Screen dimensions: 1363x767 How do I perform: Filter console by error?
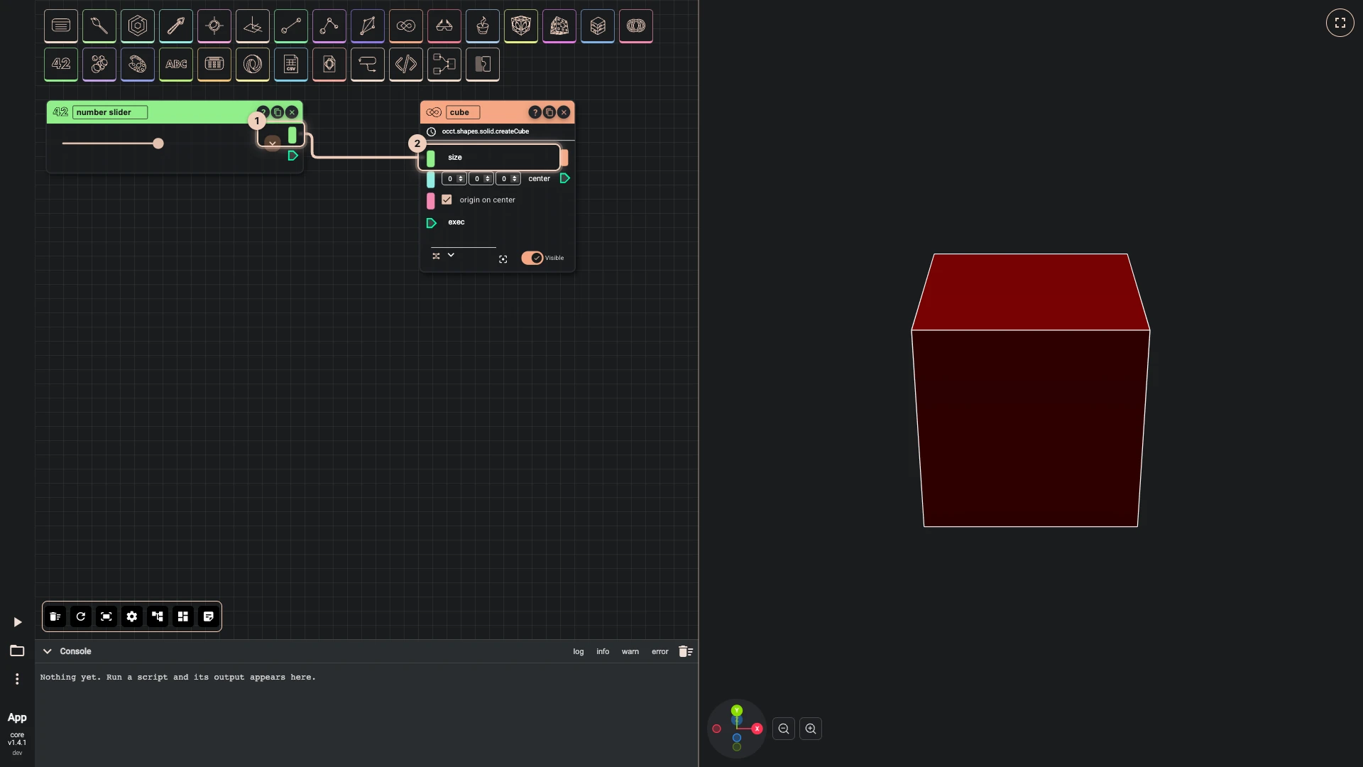click(660, 651)
